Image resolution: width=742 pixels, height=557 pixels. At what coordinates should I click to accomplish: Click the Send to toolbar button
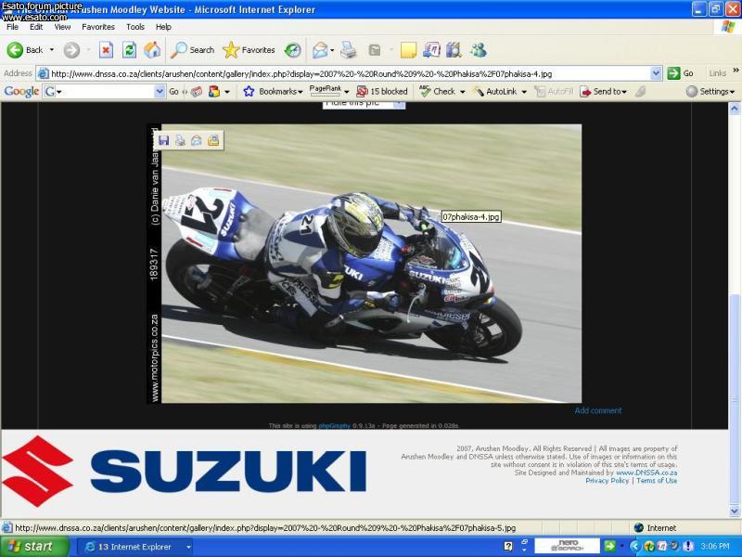603,91
